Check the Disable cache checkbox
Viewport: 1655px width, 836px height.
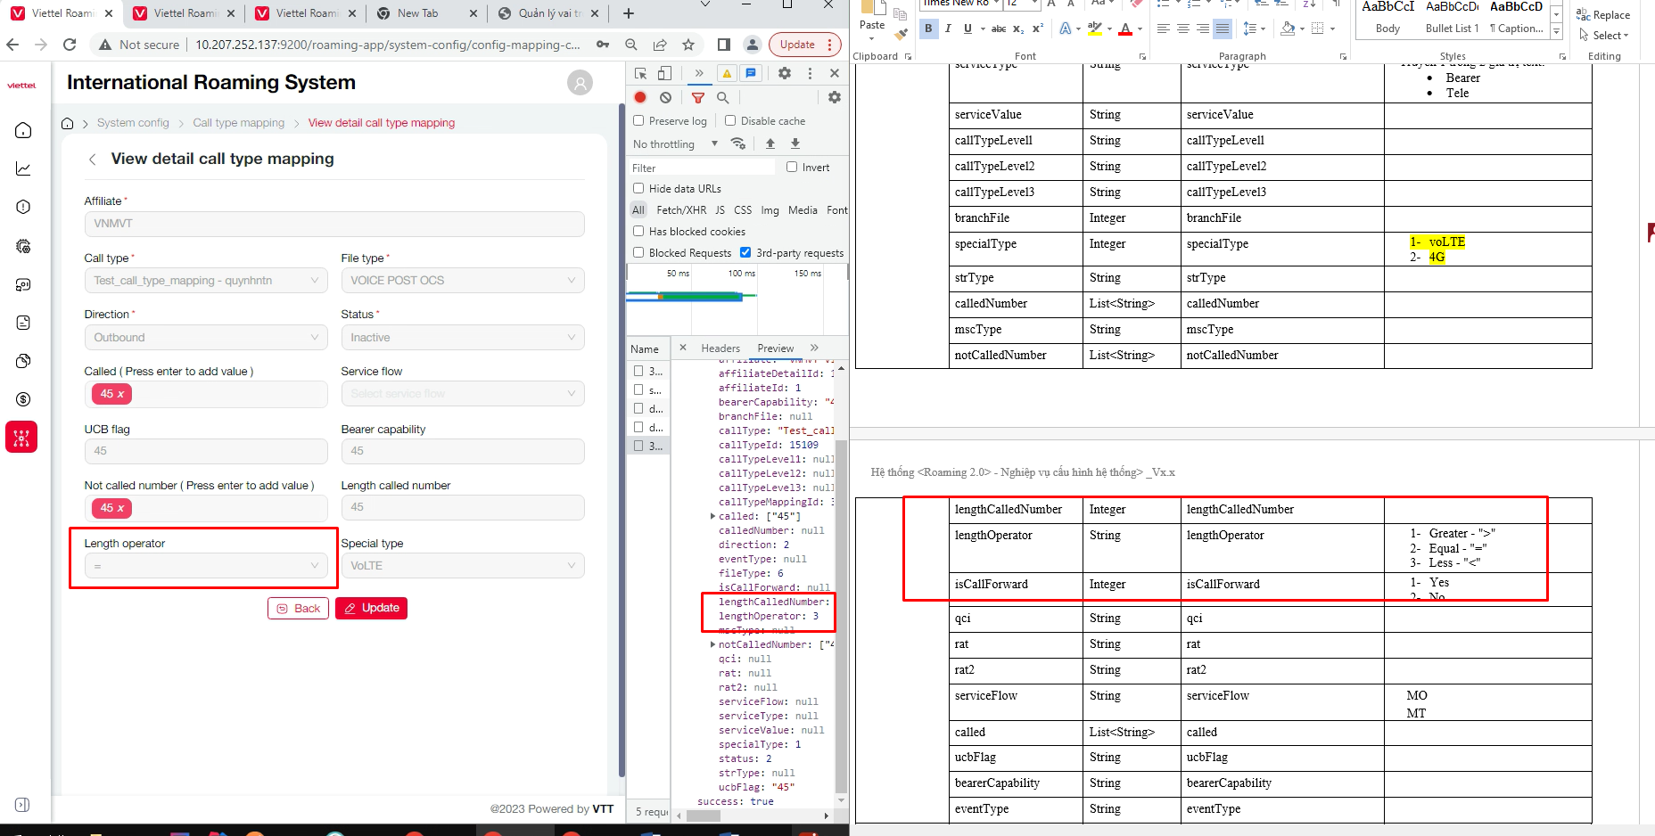pyautogui.click(x=730, y=121)
